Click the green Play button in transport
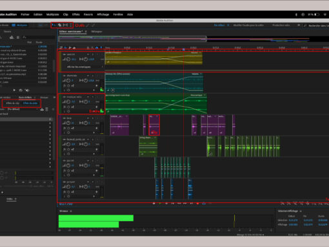Image resolution: width=329 pixels, height=247 pixels. [x=160, y=203]
